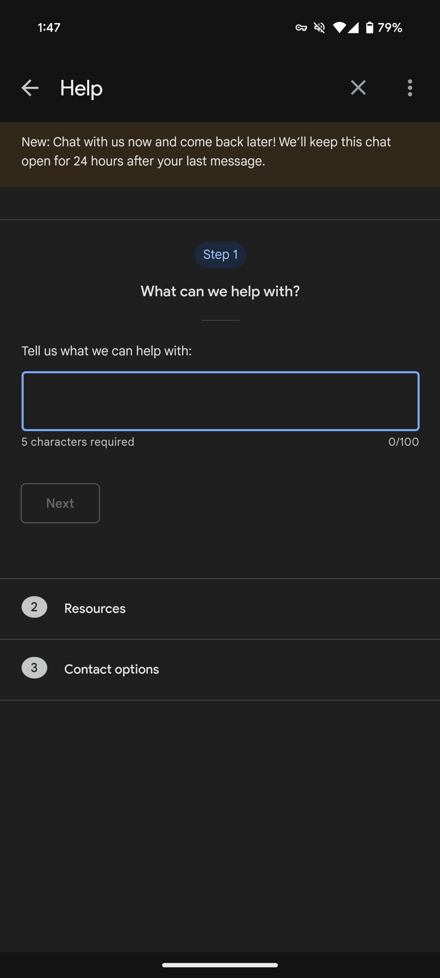Tap the muted notifications bell icon
440x978 pixels.
319,28
